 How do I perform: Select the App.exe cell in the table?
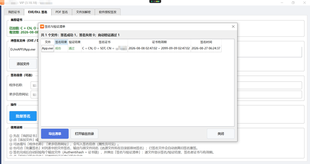pyautogui.click(x=48, y=48)
